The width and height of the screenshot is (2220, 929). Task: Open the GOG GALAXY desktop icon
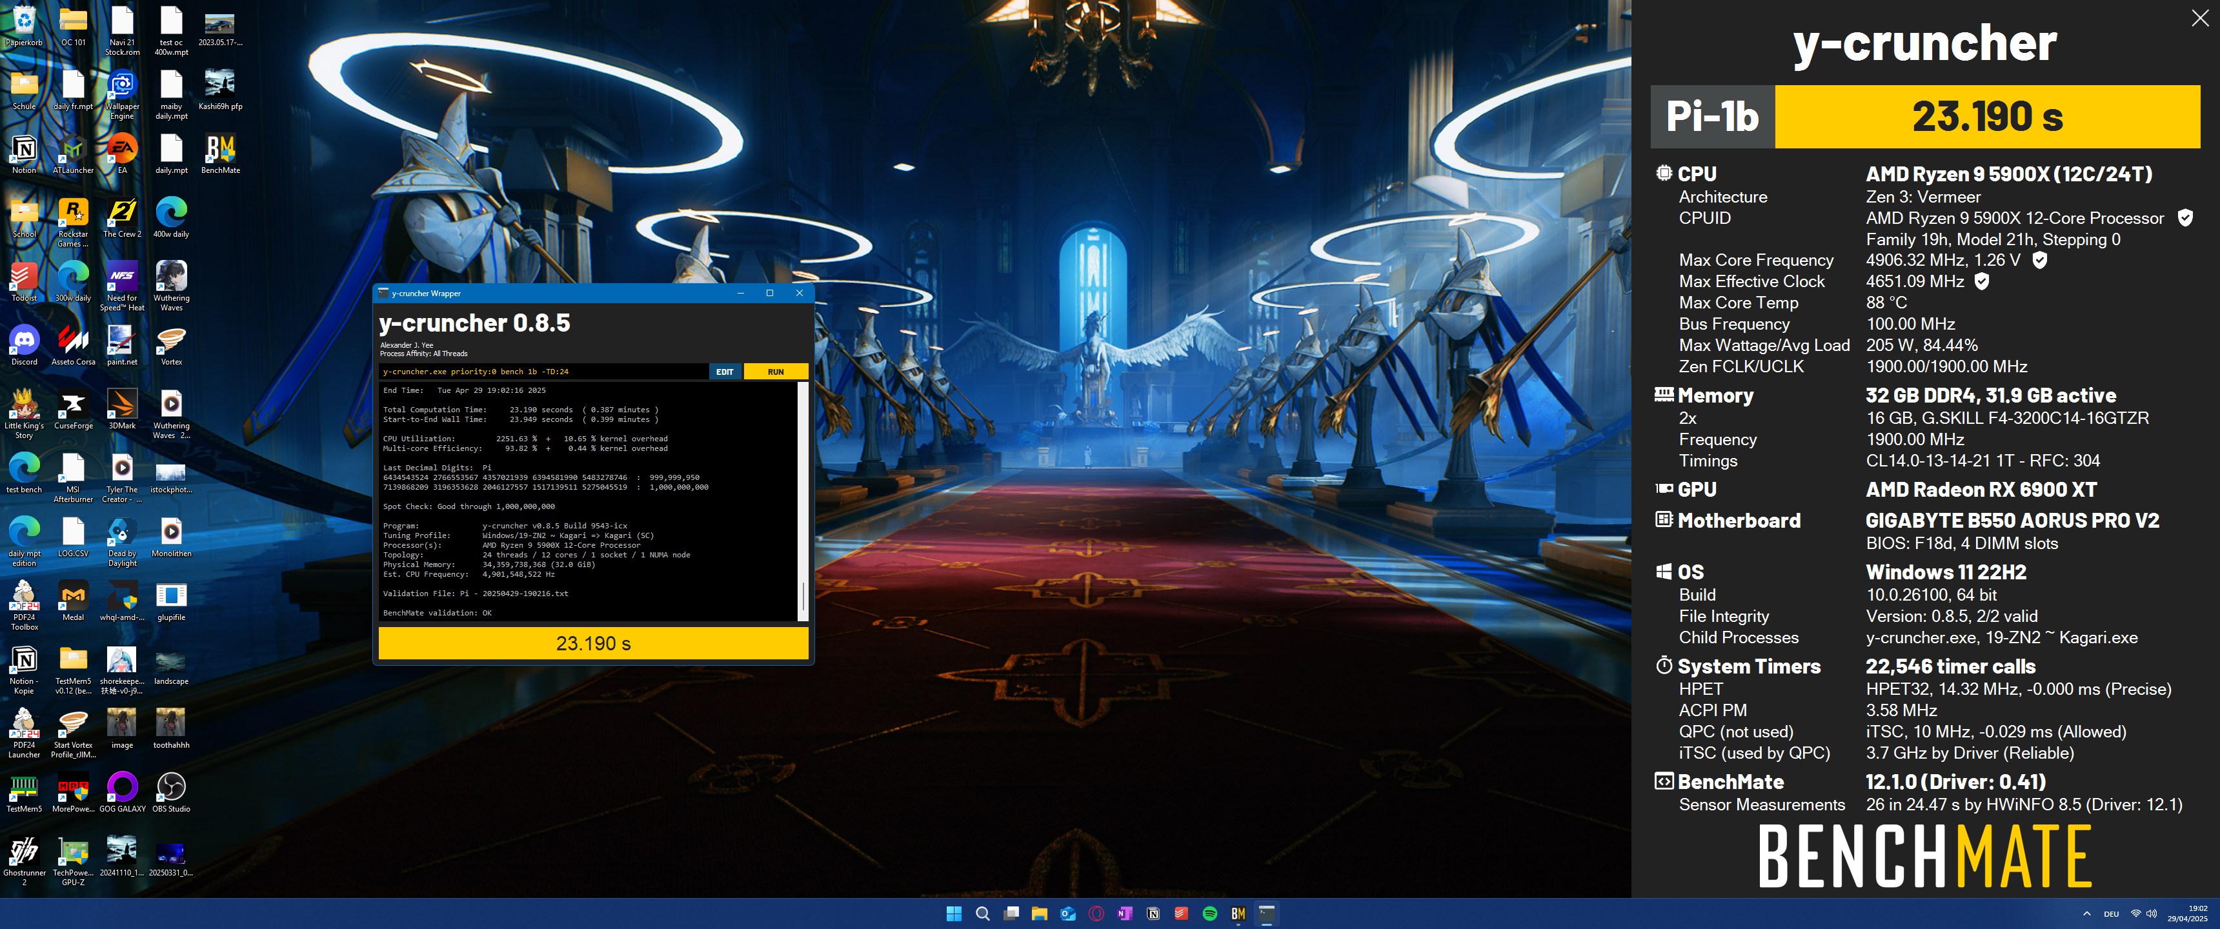(x=123, y=792)
